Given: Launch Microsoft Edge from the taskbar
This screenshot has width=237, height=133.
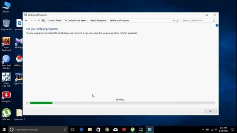Looking at the screenshot, I should (81, 130).
